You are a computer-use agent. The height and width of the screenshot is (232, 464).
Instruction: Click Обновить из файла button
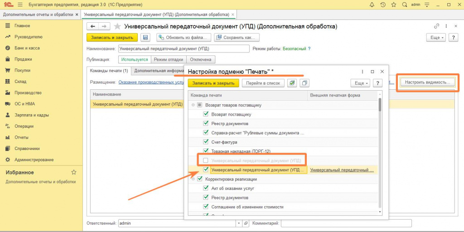[184, 38]
